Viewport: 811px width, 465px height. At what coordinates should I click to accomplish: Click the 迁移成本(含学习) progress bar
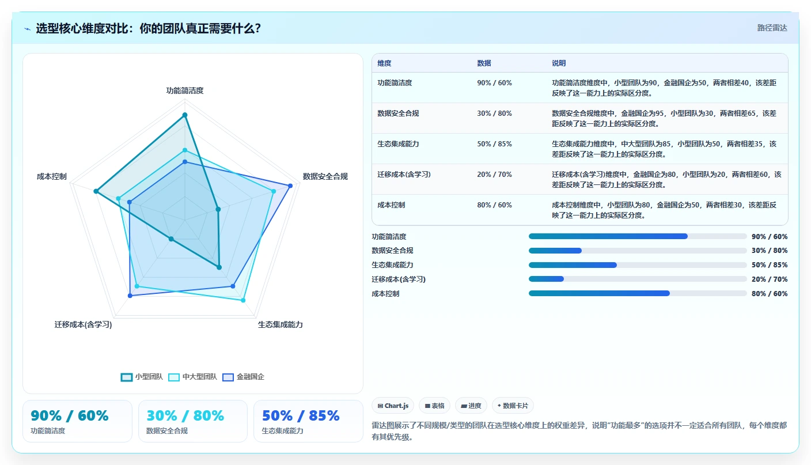click(x=638, y=279)
